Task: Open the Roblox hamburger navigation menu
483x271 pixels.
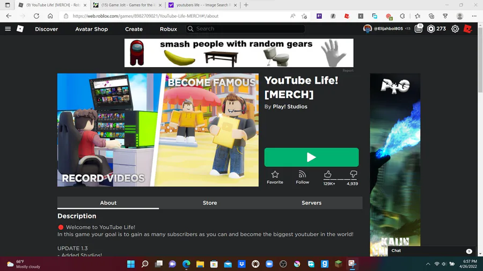Action: tap(8, 28)
